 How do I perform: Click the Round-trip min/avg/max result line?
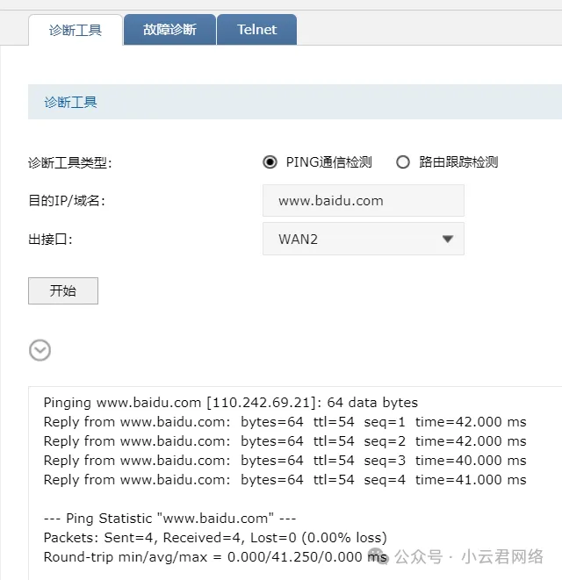[x=211, y=556]
